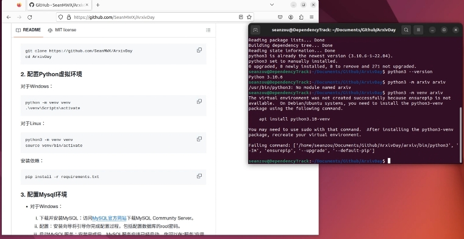The image size is (464, 239).
Task: Reload the GitHub page
Action: (x=30, y=17)
